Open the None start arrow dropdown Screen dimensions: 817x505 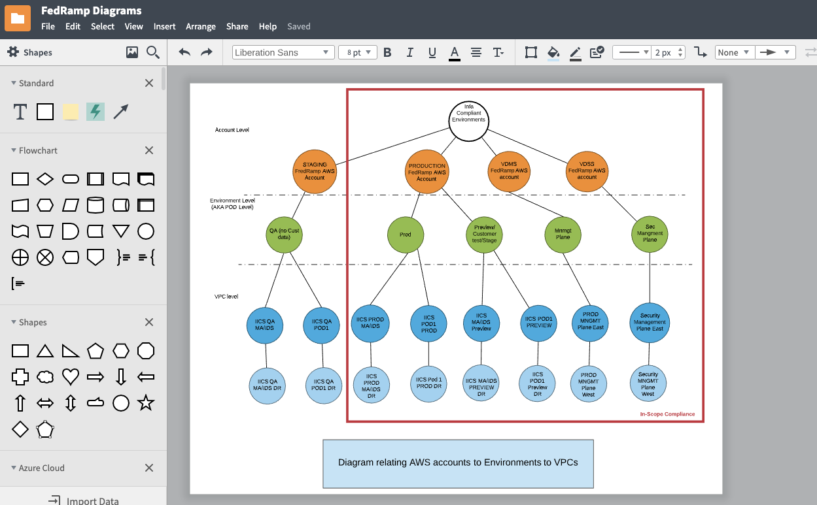pyautogui.click(x=735, y=52)
